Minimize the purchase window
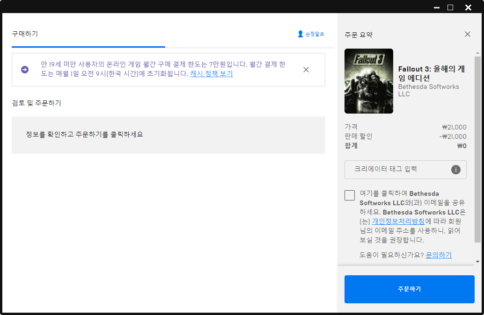 [x=436, y=7]
